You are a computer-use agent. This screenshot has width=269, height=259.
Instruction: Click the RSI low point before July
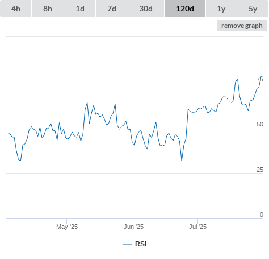[182, 161]
